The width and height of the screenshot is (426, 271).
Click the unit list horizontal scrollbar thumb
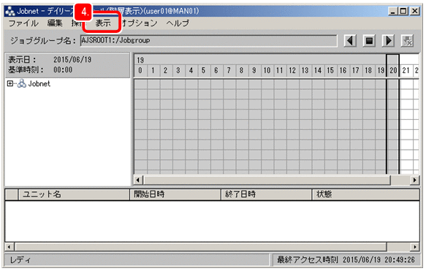click(200, 247)
